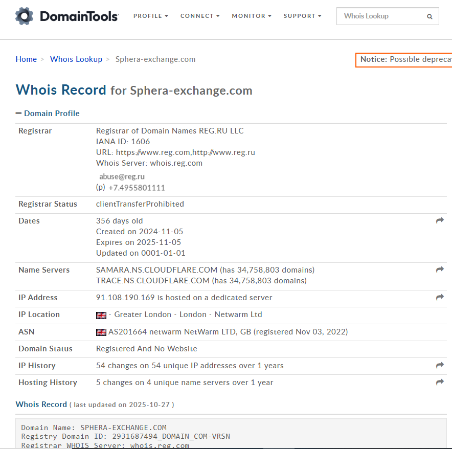The image size is (452, 449).
Task: Click the search magnifier icon
Action: 430,16
